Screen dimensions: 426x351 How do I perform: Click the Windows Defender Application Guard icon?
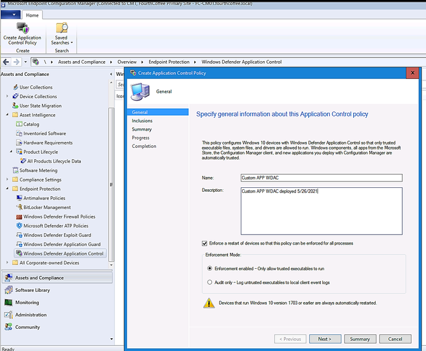19,245
